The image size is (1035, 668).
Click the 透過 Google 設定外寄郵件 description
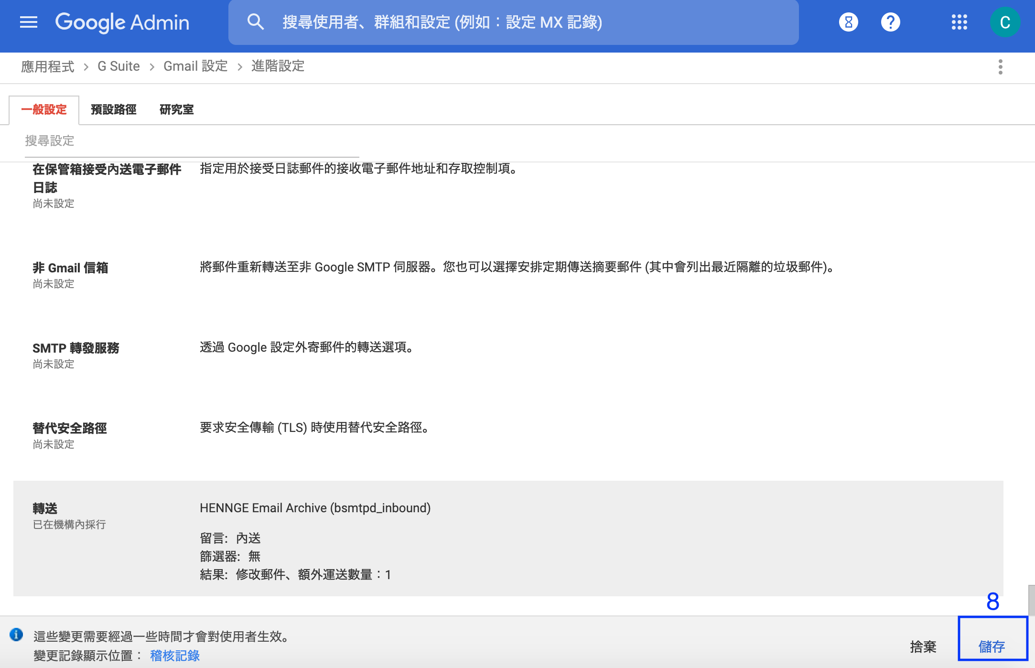click(x=308, y=347)
